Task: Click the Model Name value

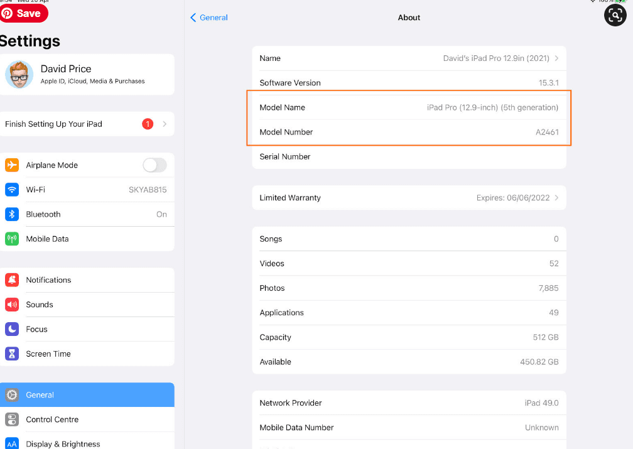Action: (x=492, y=107)
